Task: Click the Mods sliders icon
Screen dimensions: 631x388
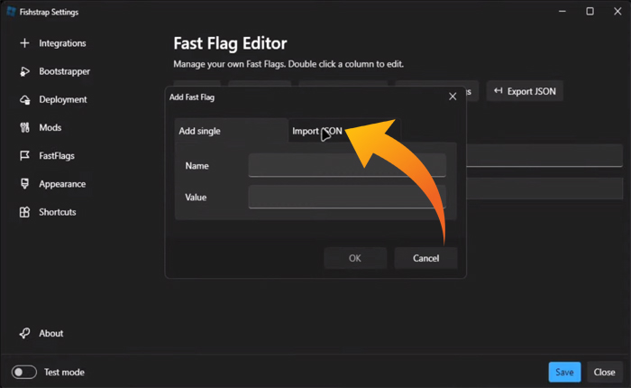Action: tap(24, 128)
